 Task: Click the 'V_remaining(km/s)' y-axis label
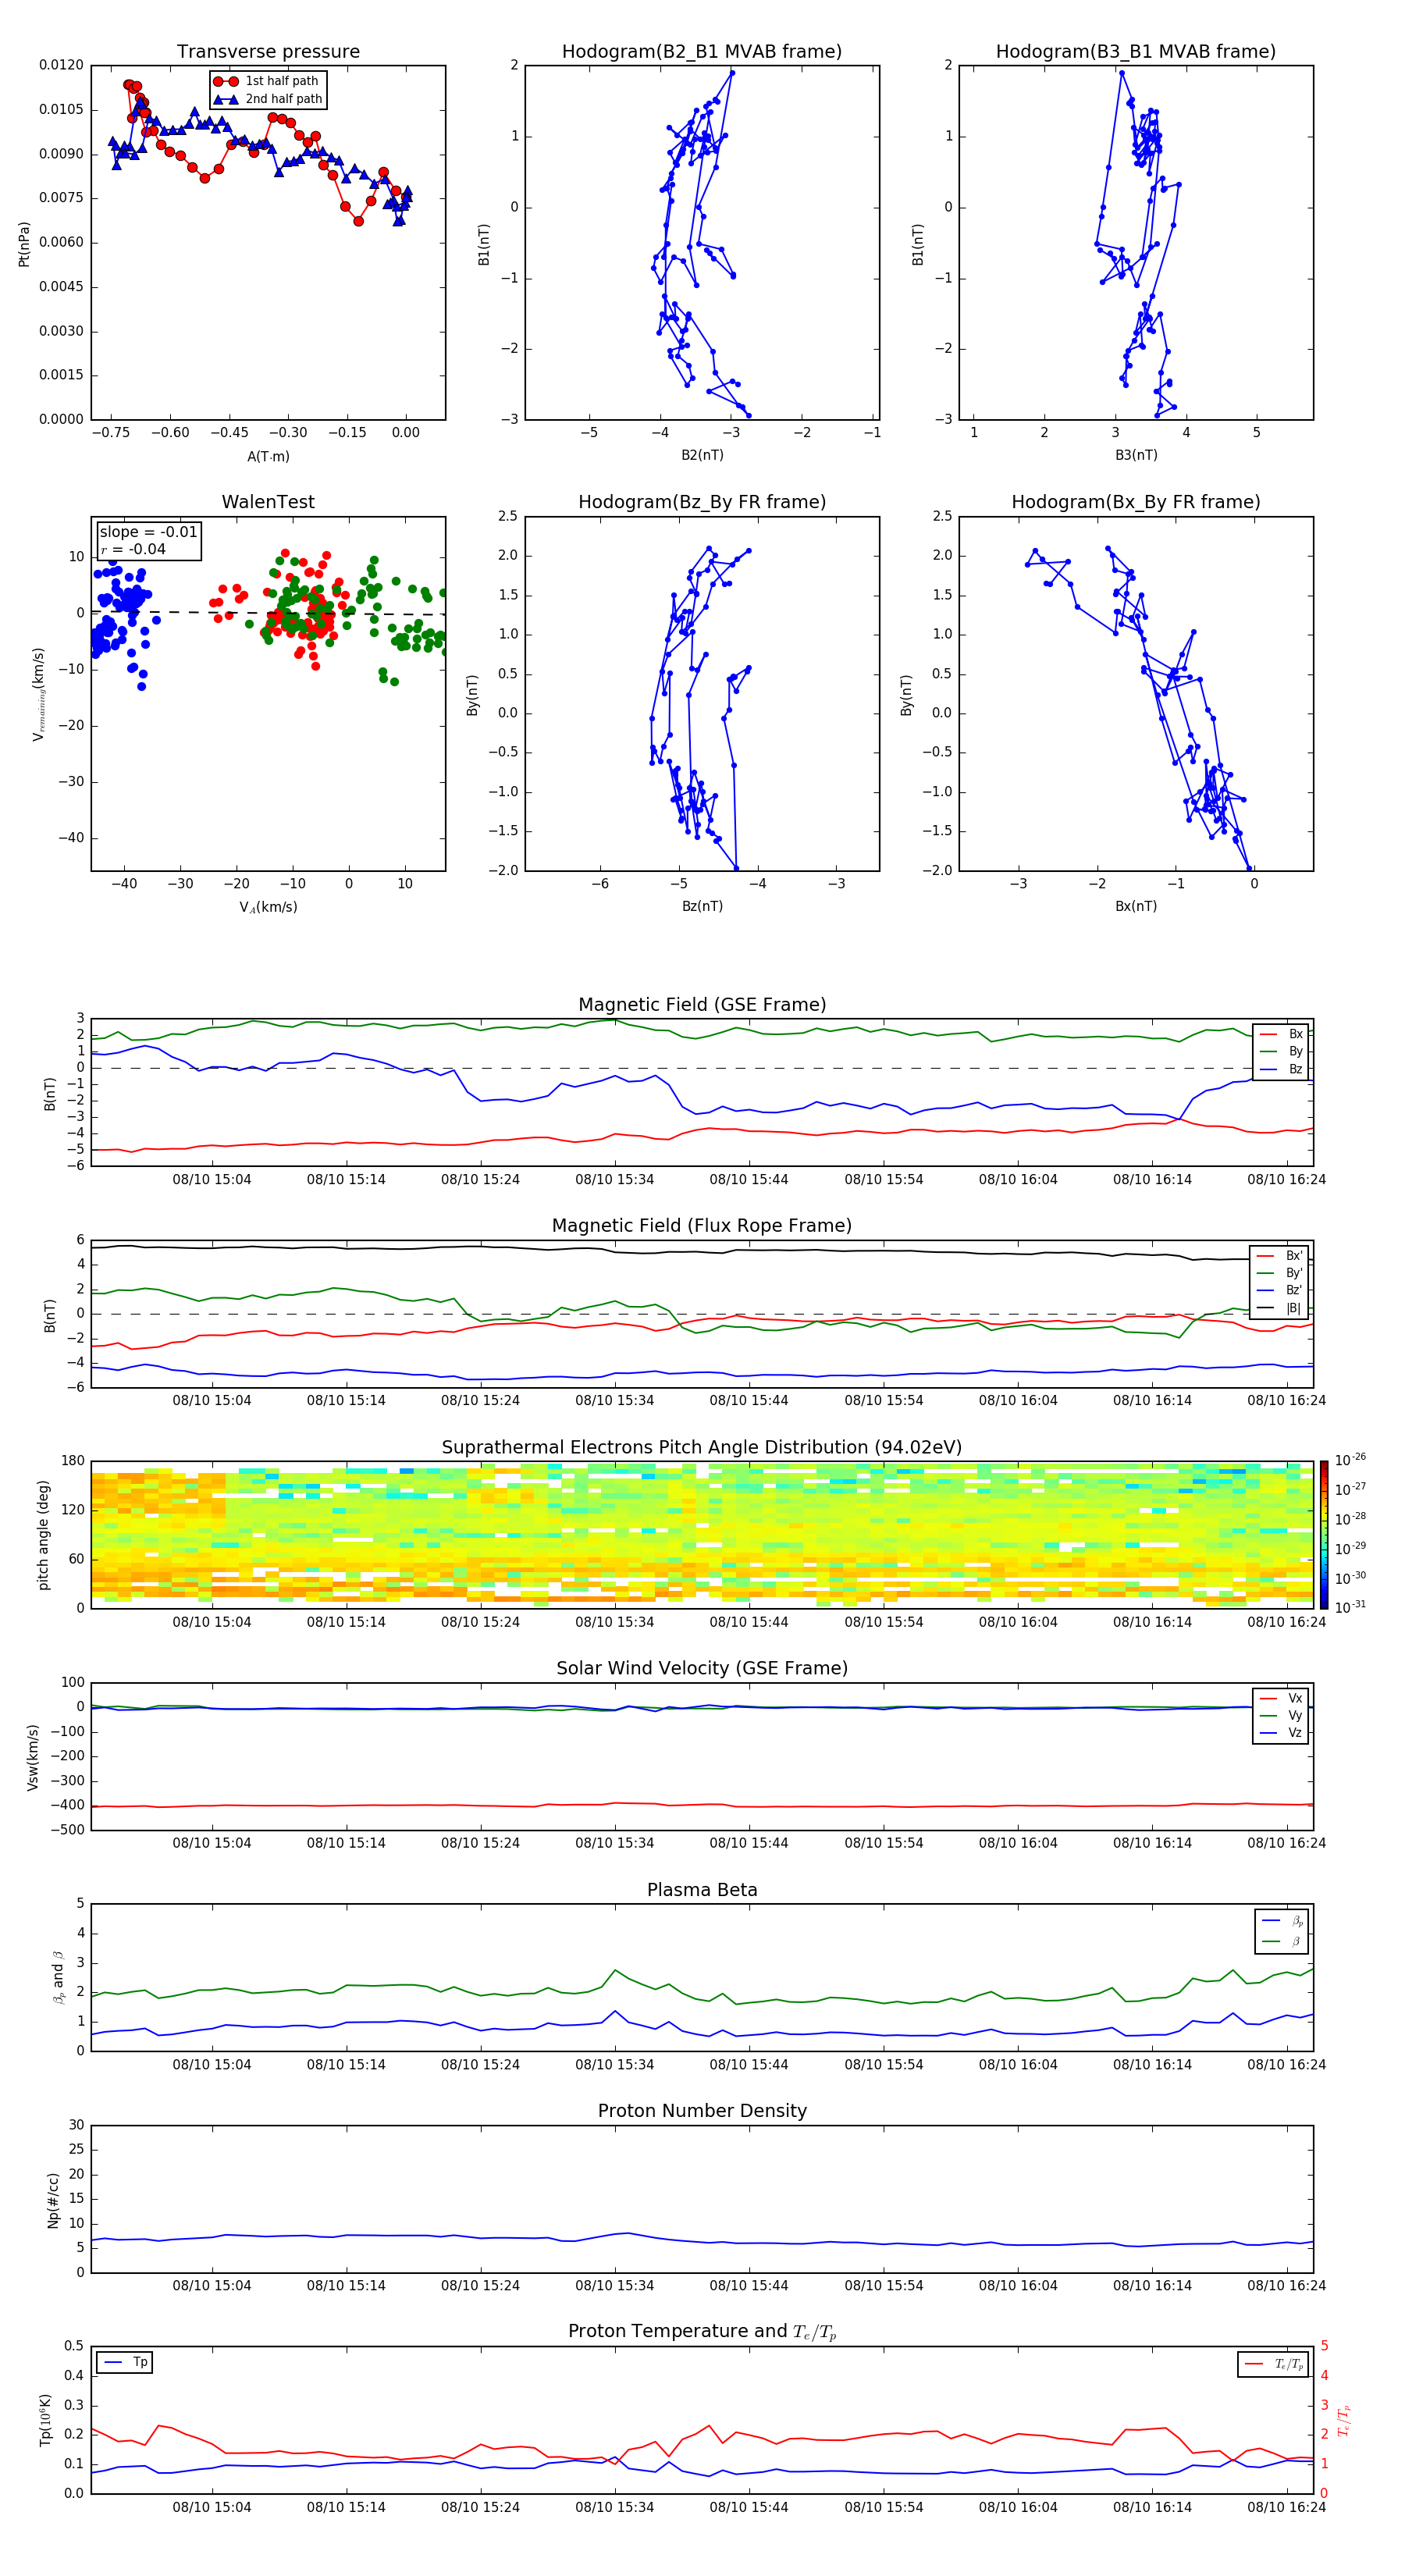pyautogui.click(x=38, y=694)
